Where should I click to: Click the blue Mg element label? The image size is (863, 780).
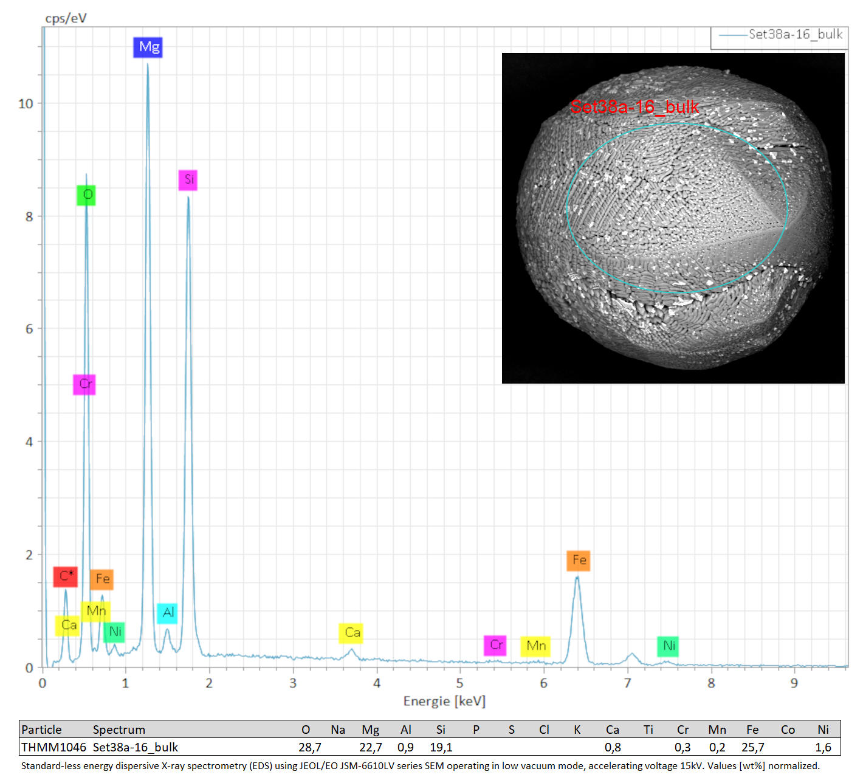click(x=148, y=47)
